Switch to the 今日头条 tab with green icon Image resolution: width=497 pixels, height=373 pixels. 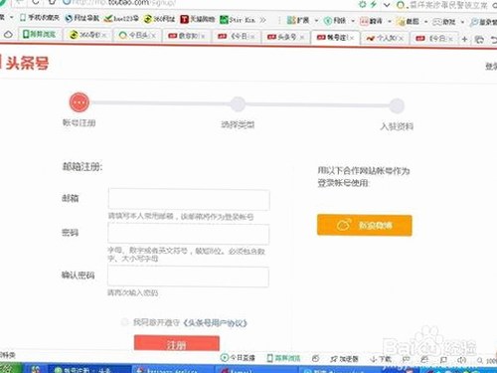137,35
